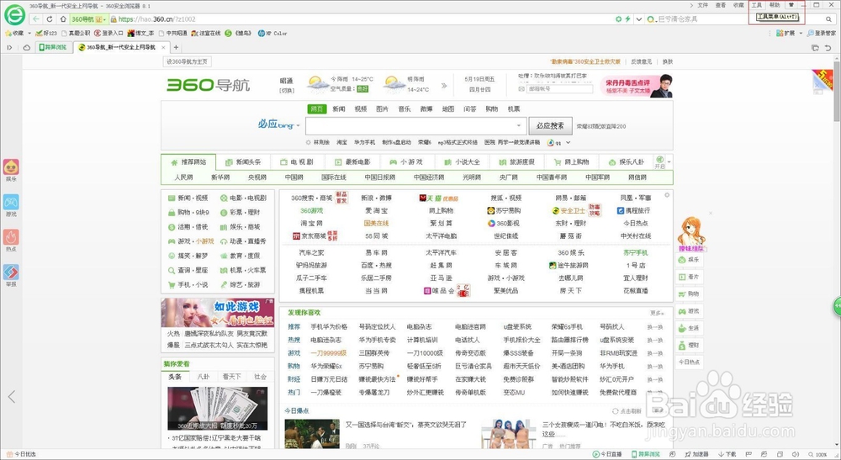Open the money news thumbnail image

217,408
